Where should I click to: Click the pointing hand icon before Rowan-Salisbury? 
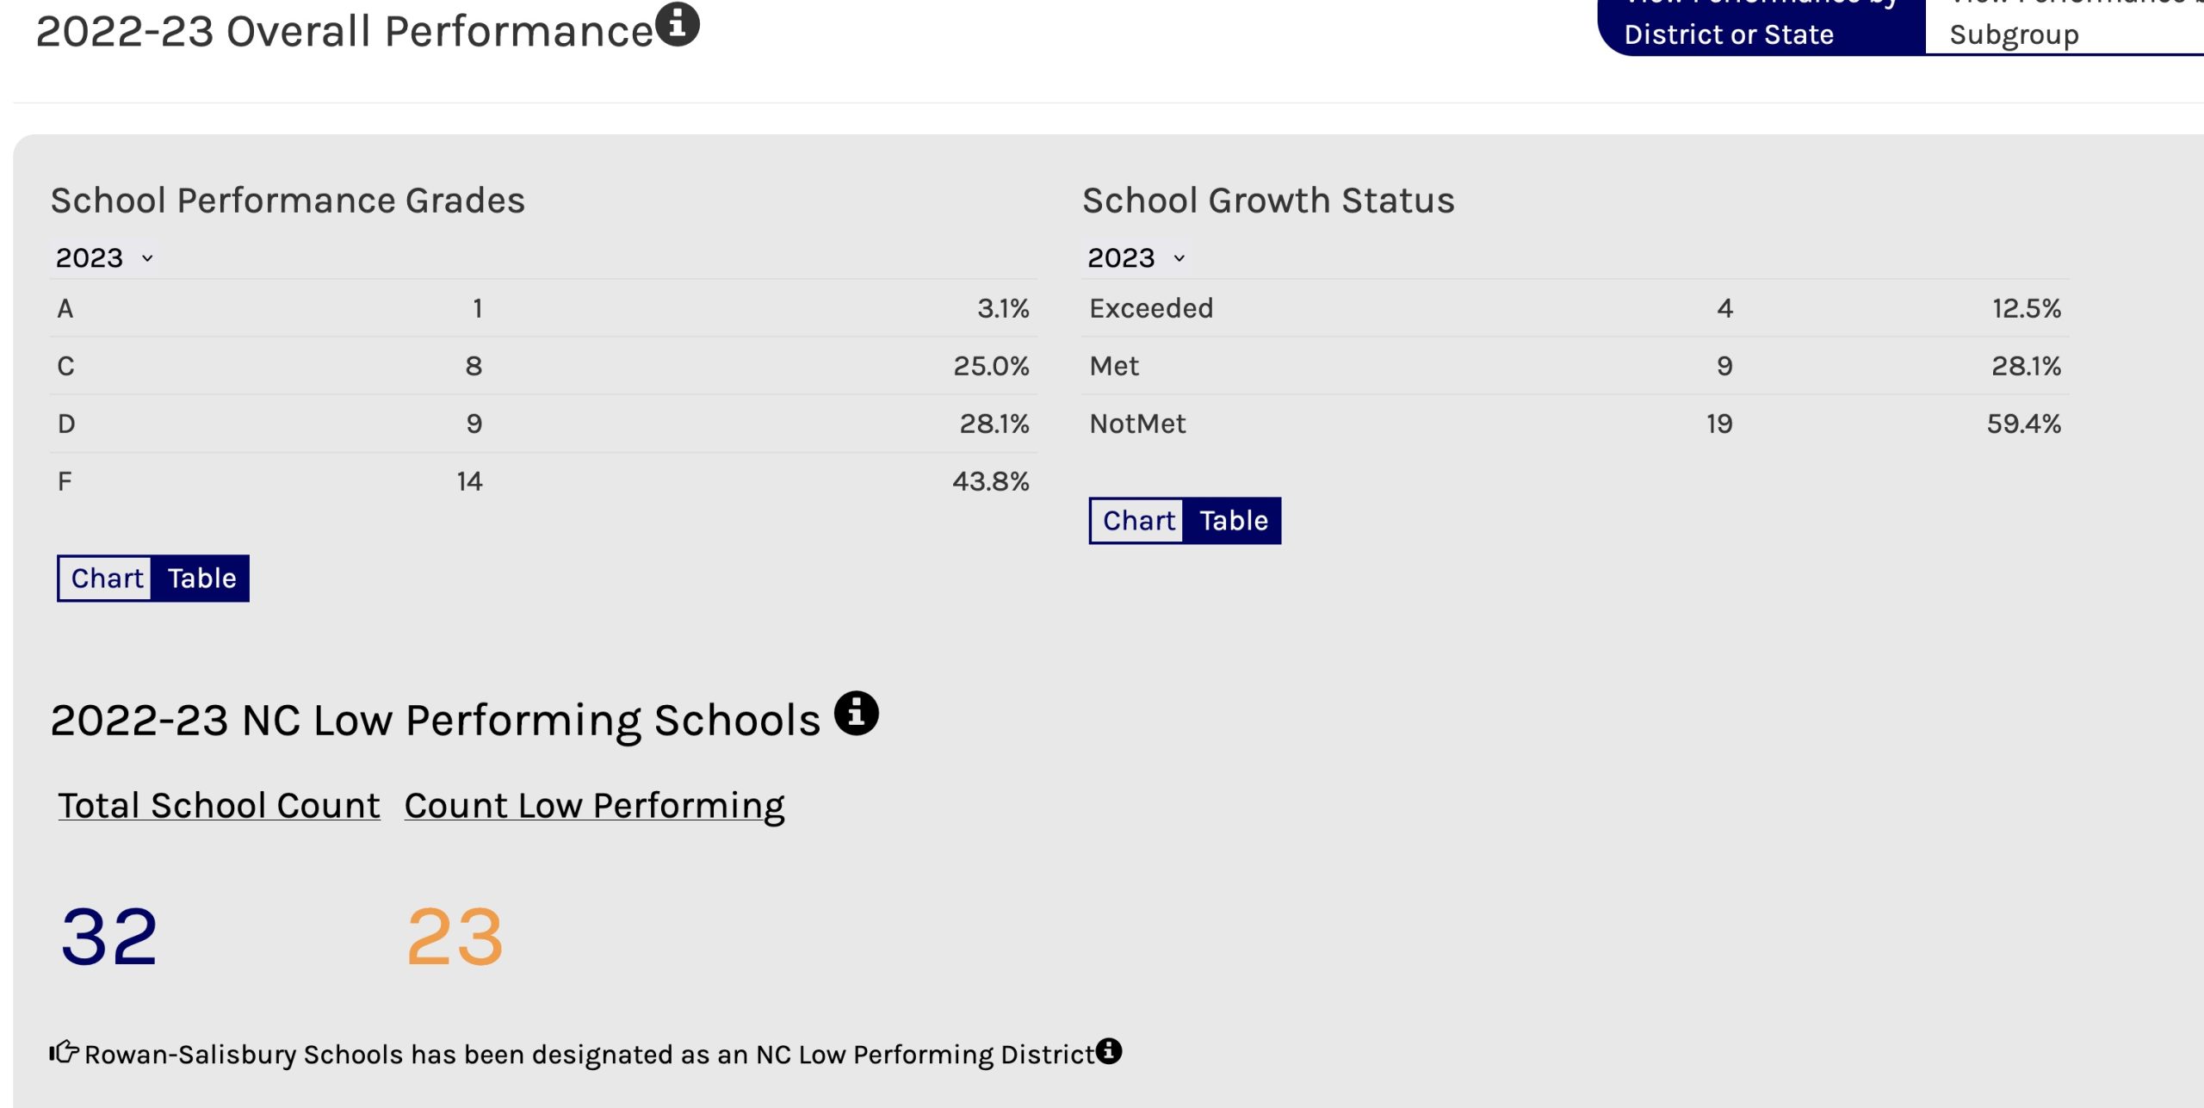click(x=64, y=1052)
